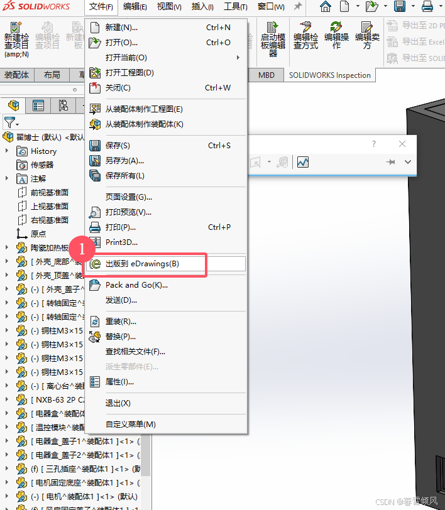The width and height of the screenshot is (445, 510).
Task: Choose Save All from the File menu
Action: 166,176
